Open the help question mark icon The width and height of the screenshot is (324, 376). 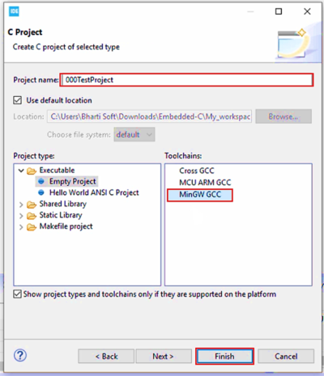click(x=20, y=355)
